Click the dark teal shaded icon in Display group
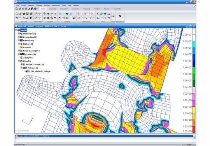 (x=67, y=14)
